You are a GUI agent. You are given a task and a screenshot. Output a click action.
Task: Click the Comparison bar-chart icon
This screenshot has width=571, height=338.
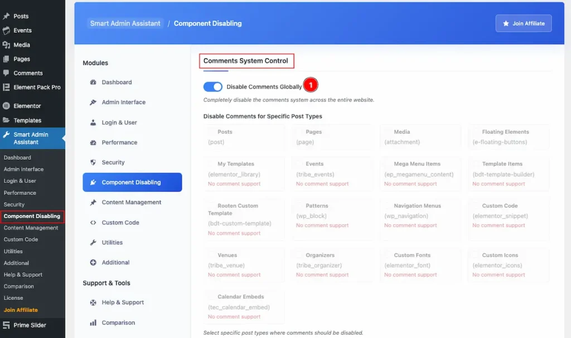click(93, 322)
